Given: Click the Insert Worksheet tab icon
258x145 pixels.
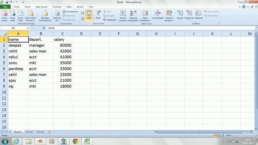Looking at the screenshot, I should coord(49,132).
